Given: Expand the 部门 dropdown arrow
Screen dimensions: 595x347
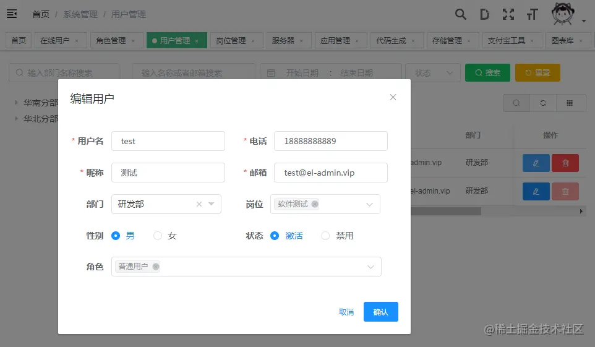Looking at the screenshot, I should (x=212, y=204).
